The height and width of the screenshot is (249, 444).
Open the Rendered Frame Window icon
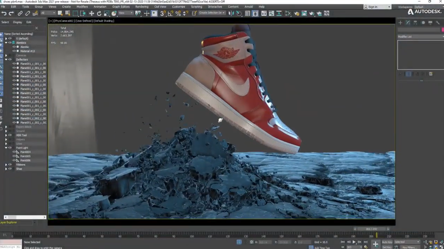304,13
